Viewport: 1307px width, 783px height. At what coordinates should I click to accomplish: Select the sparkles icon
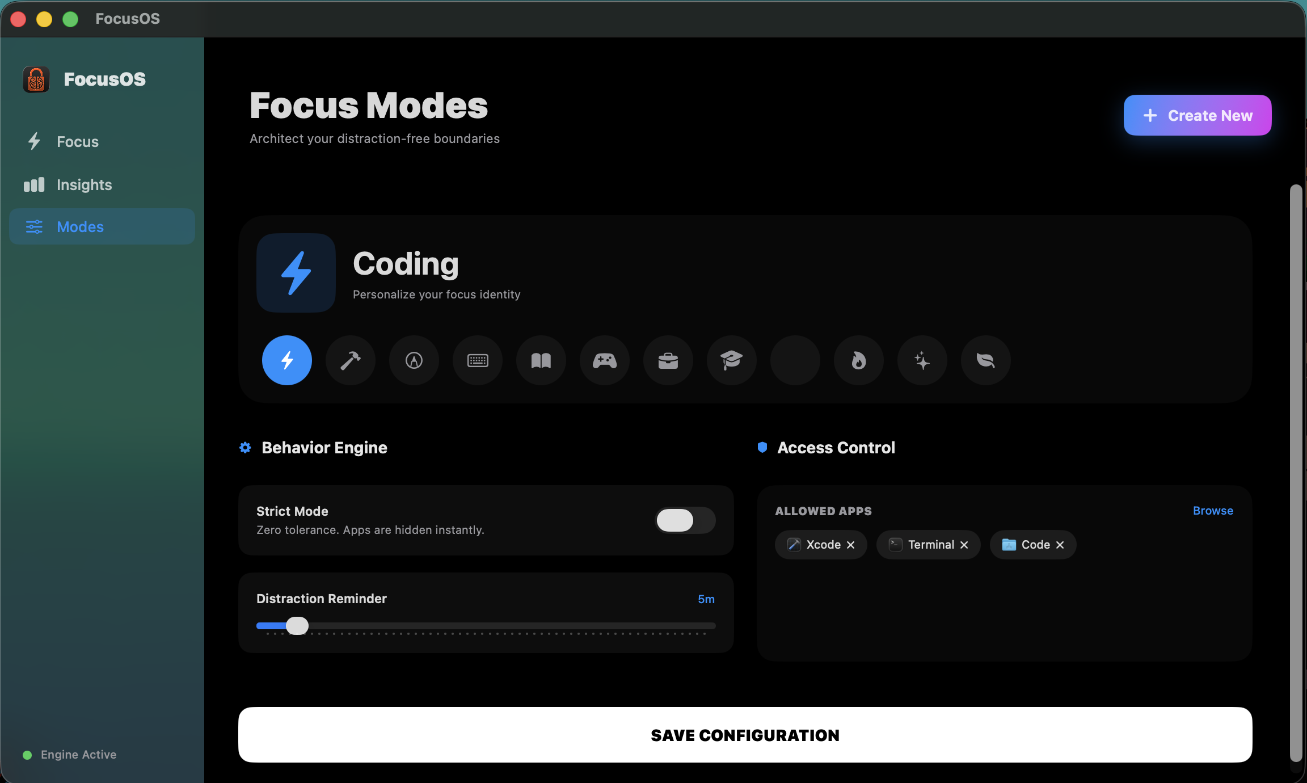pos(922,360)
